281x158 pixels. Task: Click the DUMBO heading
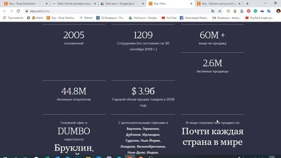[x=74, y=131]
